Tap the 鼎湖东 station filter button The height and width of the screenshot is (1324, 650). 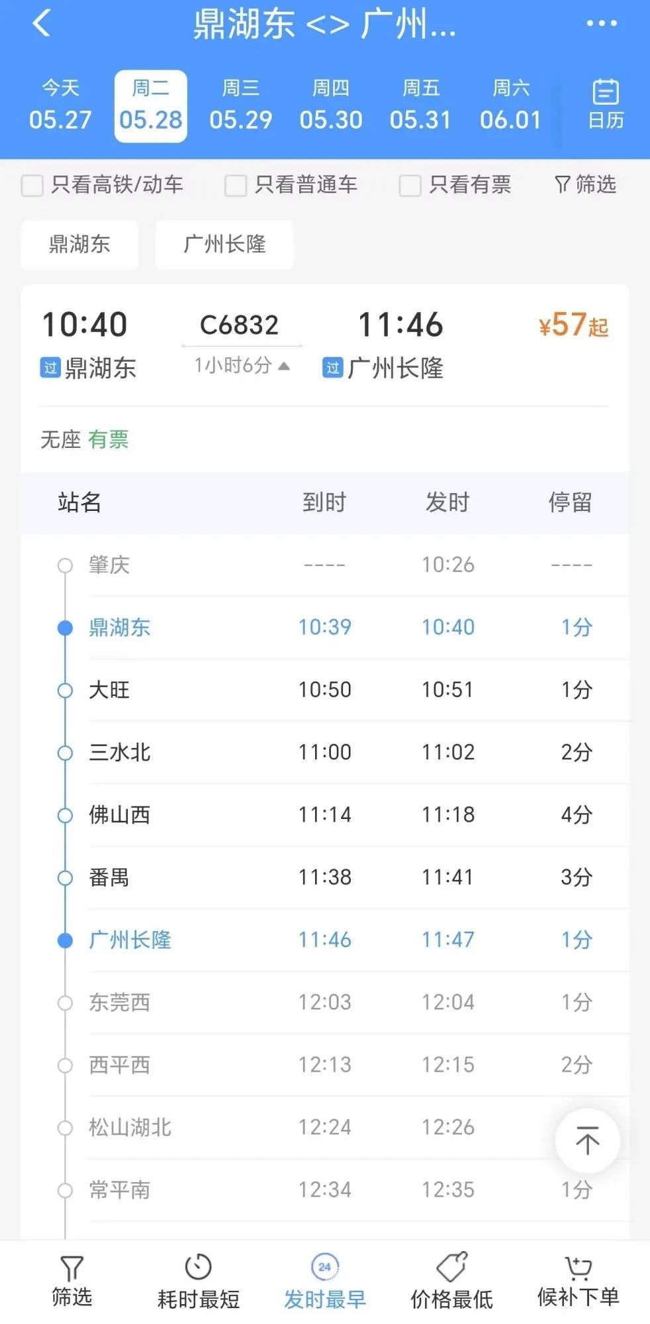tap(79, 245)
